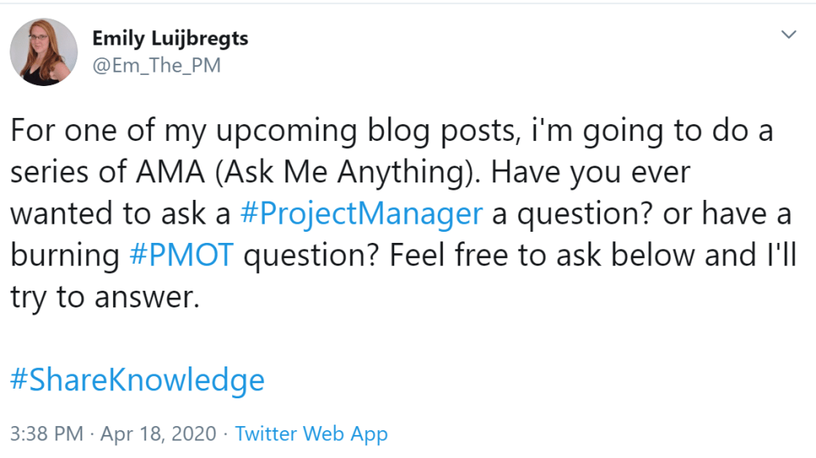Open the #ProjectManager hashtag

pos(361,213)
